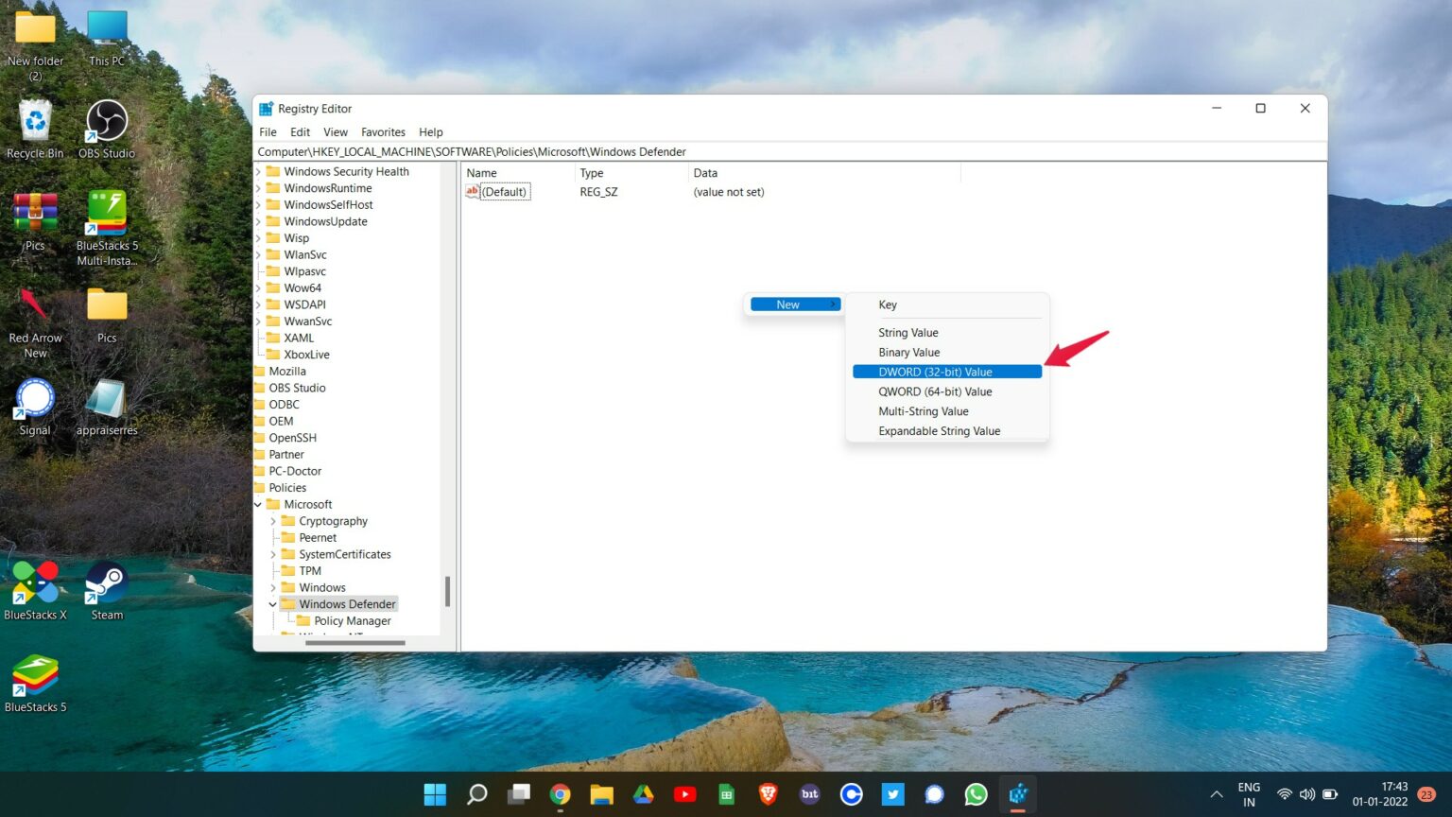Open YouTube from the taskbar
Image resolution: width=1452 pixels, height=817 pixels.
pyautogui.click(x=684, y=794)
